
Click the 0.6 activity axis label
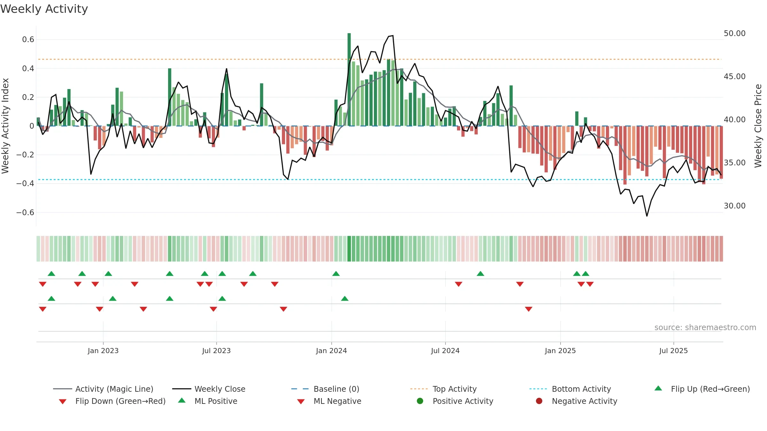coord(28,40)
